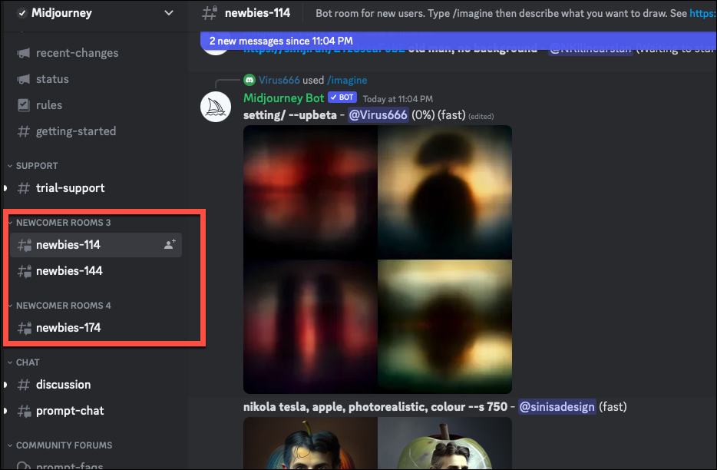The height and width of the screenshot is (470, 717).
Task: Click the channel icon beside newbies-144
Action: [x=25, y=271]
